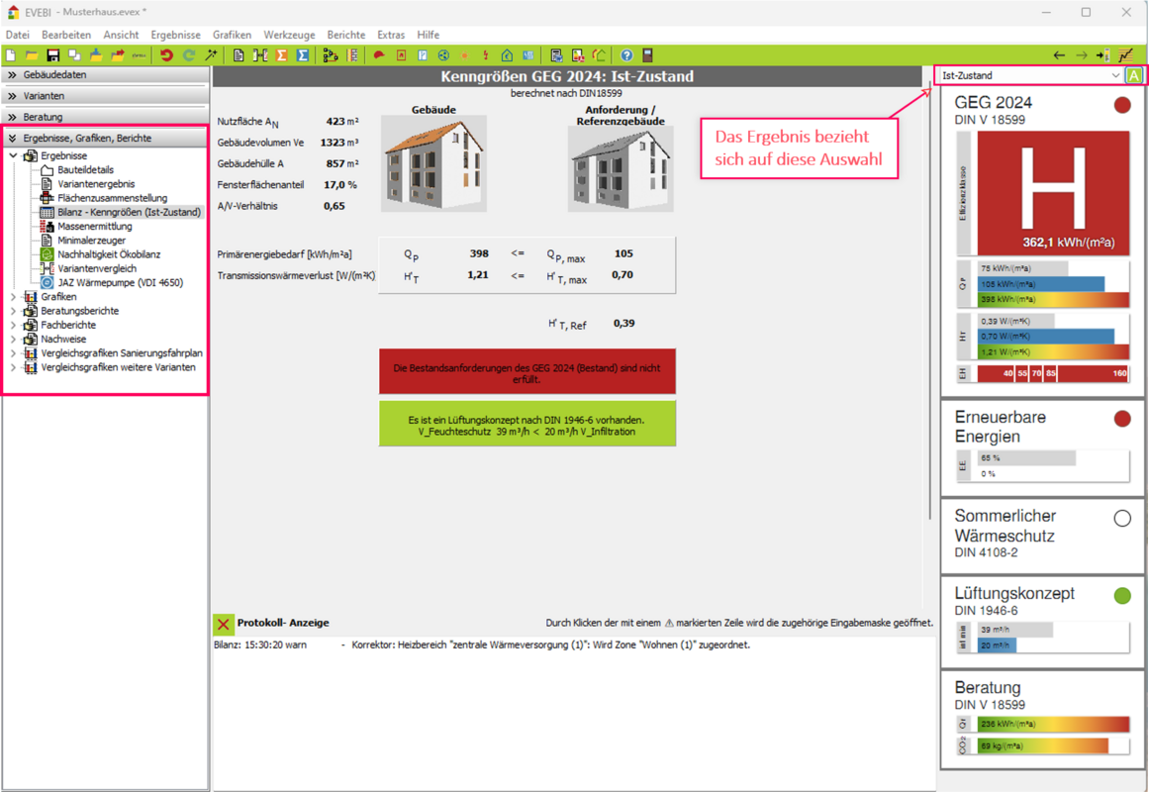Expand the Grafiken tree node

pyautogui.click(x=14, y=297)
